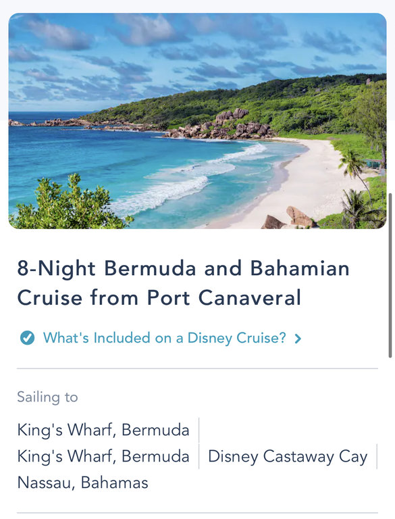Click the vertical scrollbar thumb

click(390, 276)
